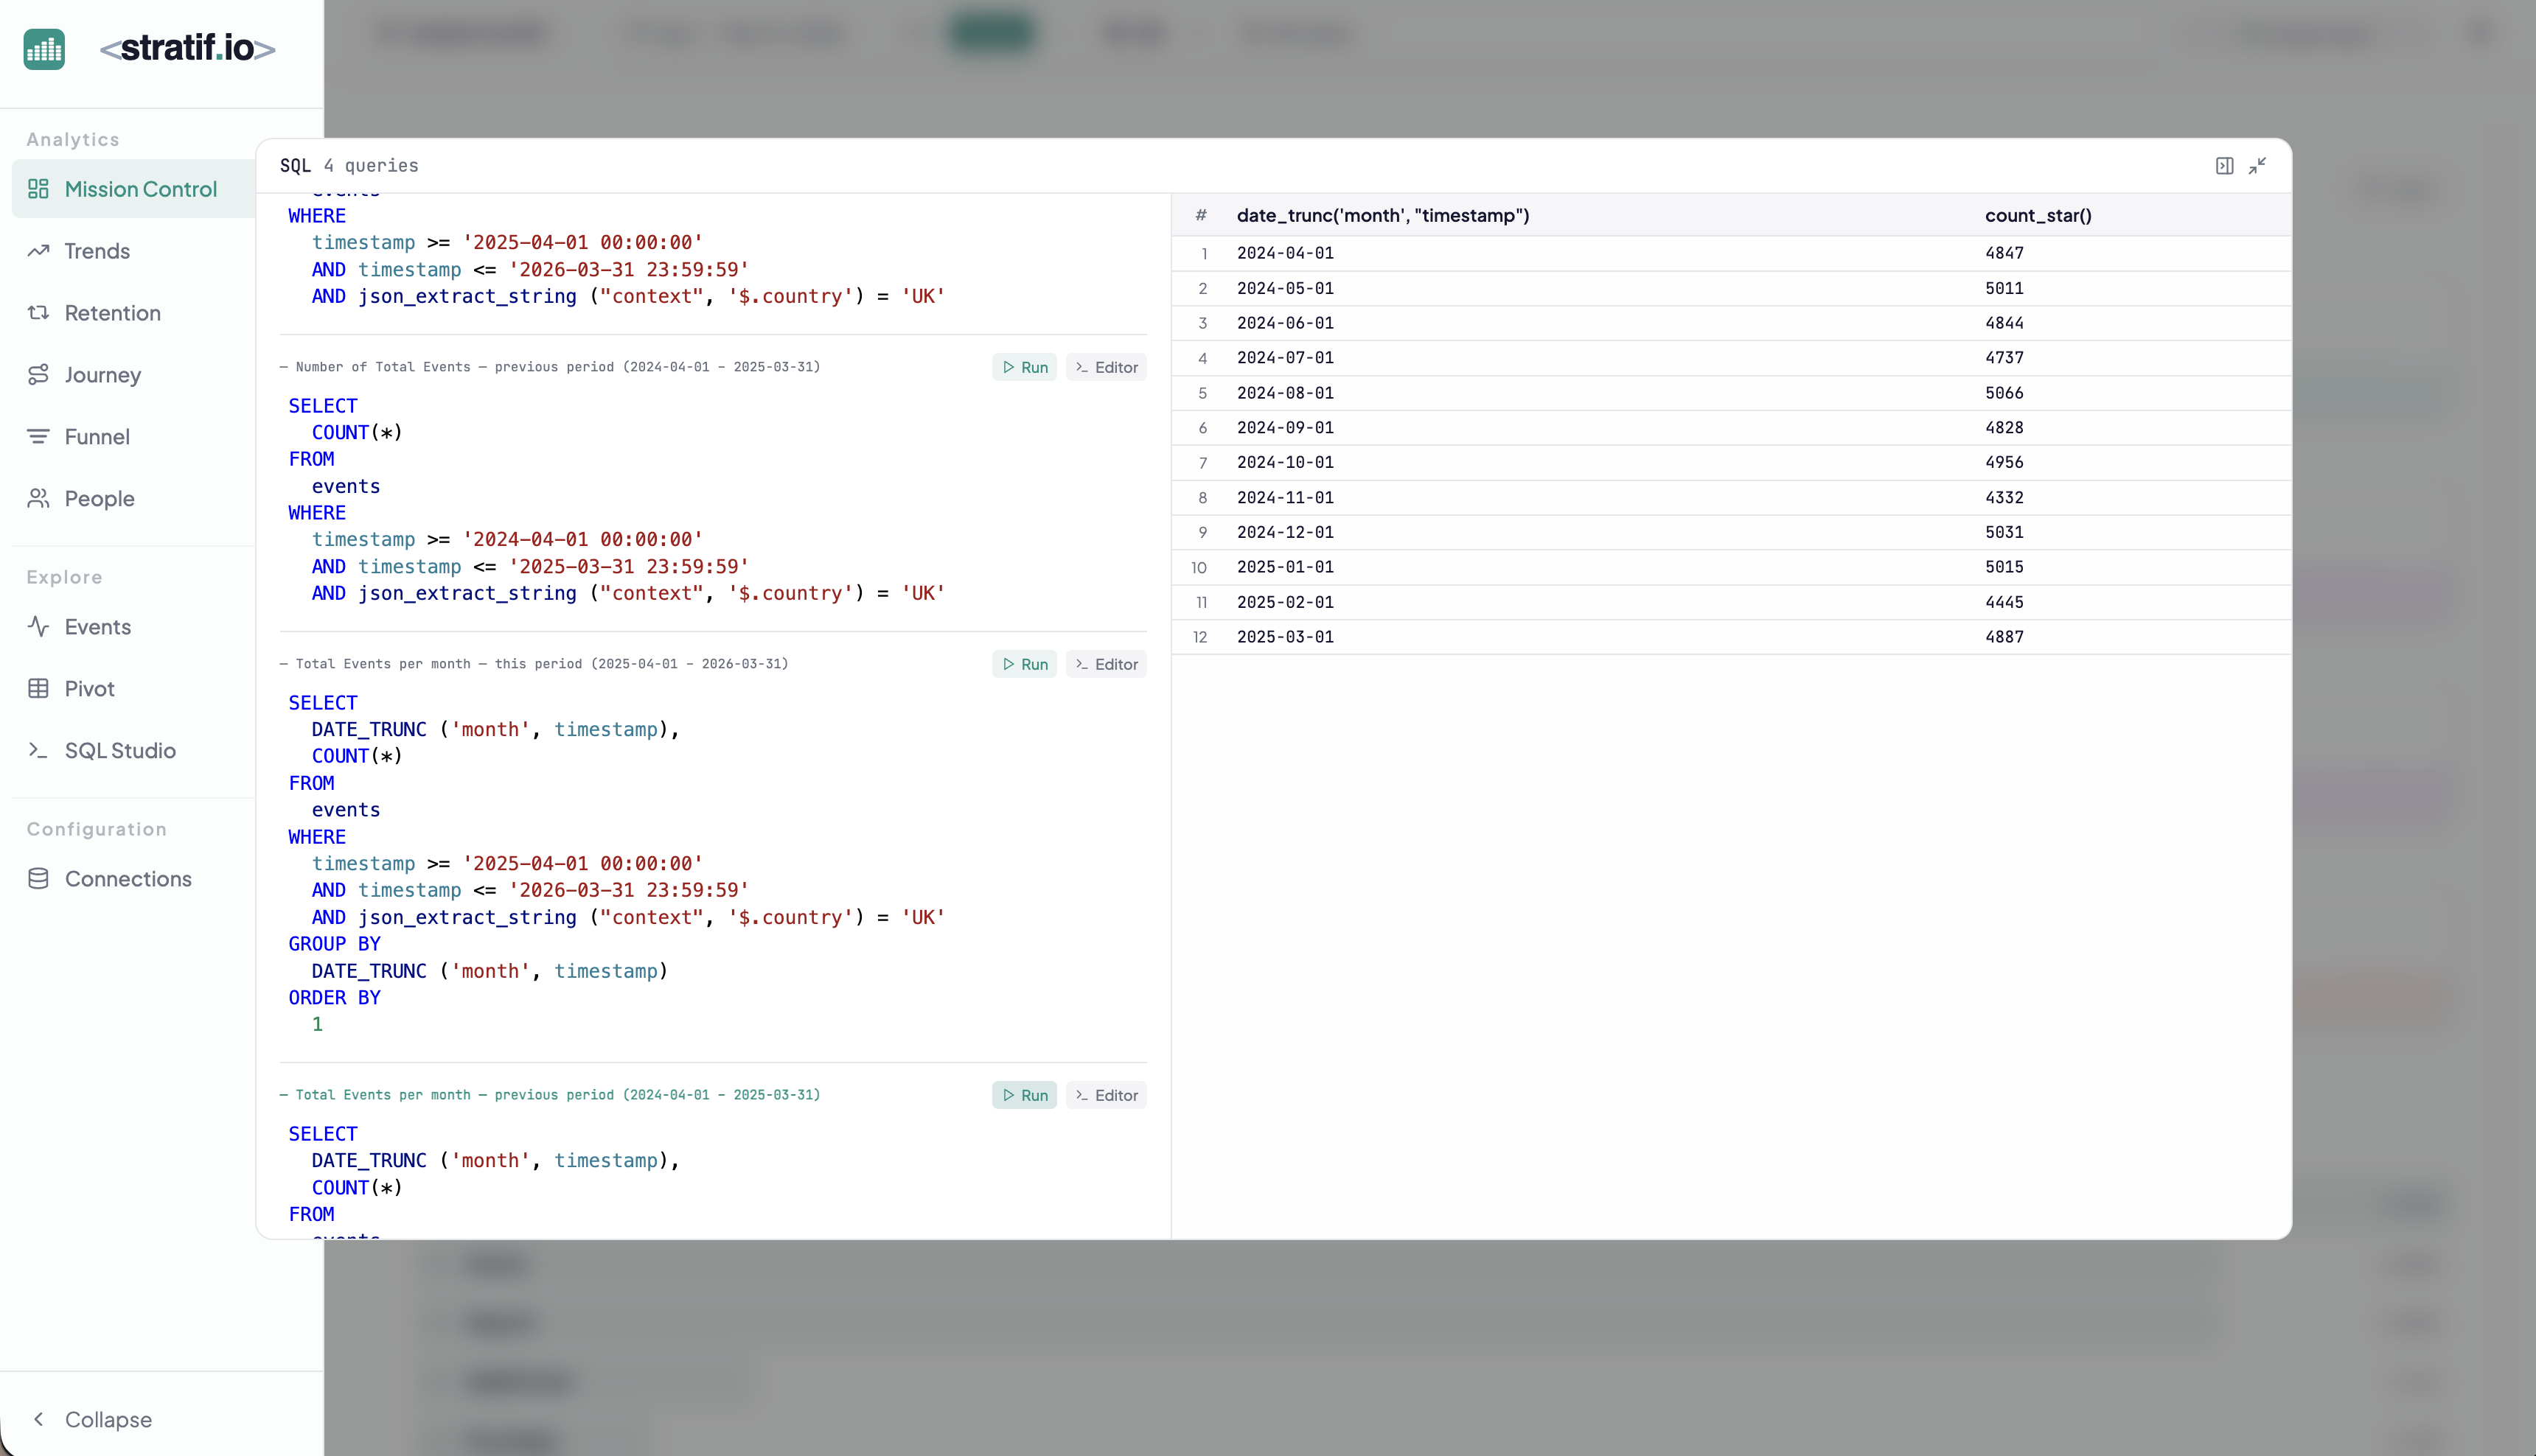Go to Retention menu label
The height and width of the screenshot is (1456, 2536).
point(113,313)
